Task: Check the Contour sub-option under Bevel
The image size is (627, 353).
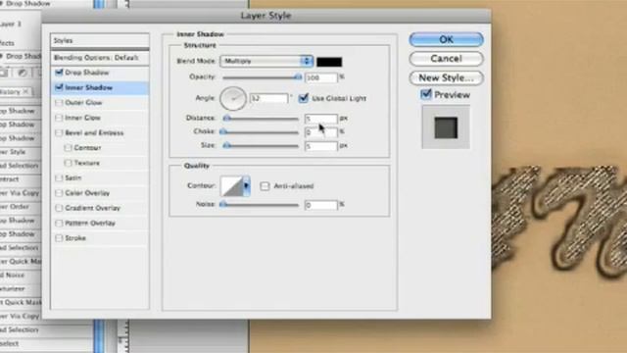Action: pos(68,148)
